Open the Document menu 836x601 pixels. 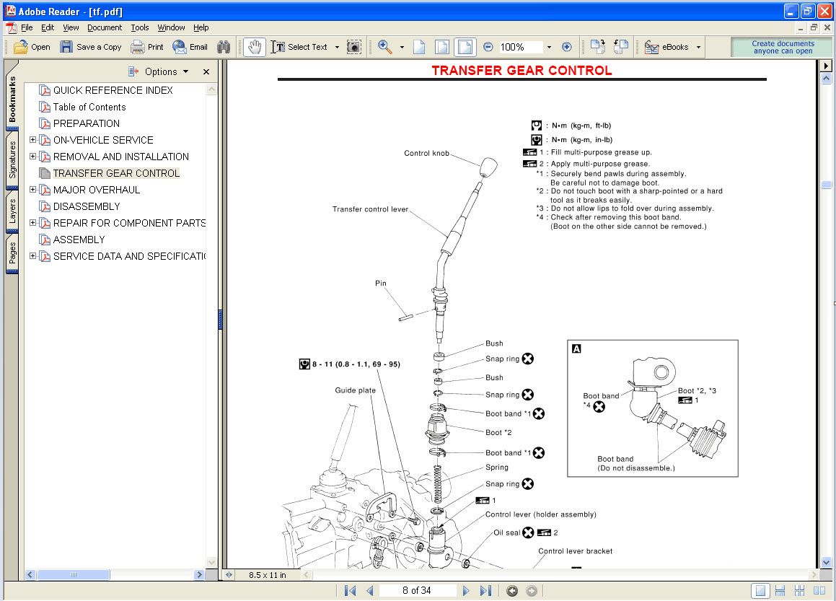105,27
